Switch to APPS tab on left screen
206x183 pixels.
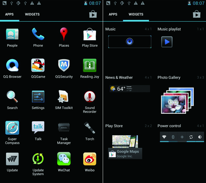(x=9, y=14)
